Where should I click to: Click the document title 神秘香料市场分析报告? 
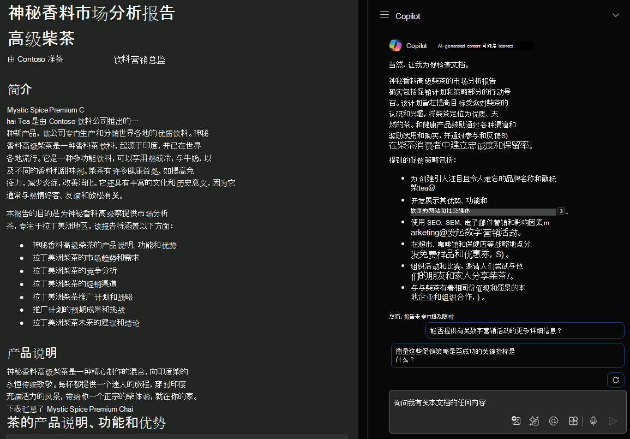92,13
